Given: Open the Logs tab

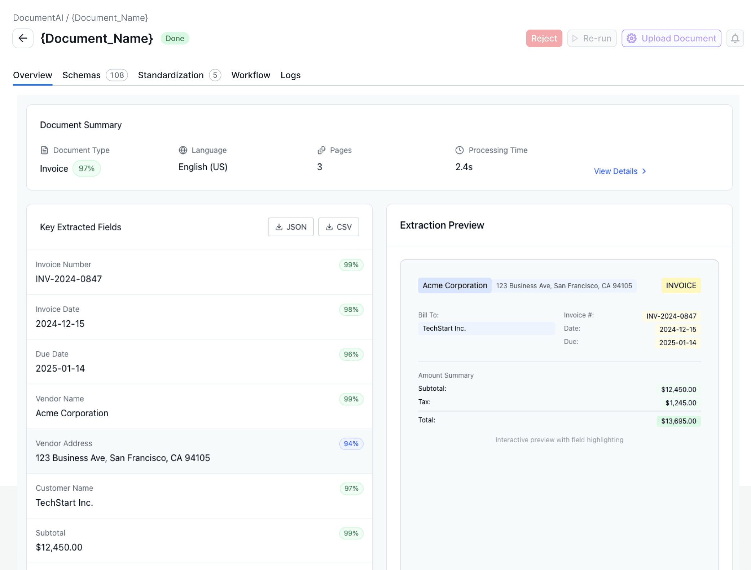Looking at the screenshot, I should [x=290, y=75].
